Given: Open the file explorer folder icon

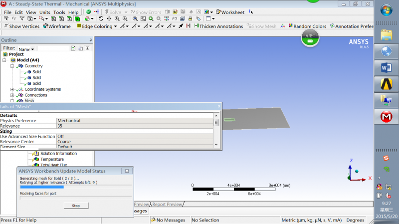Looking at the screenshot, I should pos(386,35).
